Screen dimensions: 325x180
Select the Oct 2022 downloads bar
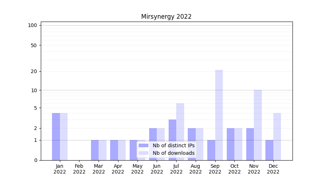(x=238, y=144)
